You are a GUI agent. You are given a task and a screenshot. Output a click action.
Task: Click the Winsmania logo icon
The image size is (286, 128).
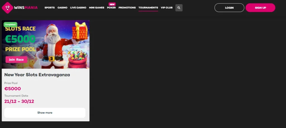click(x=7, y=8)
